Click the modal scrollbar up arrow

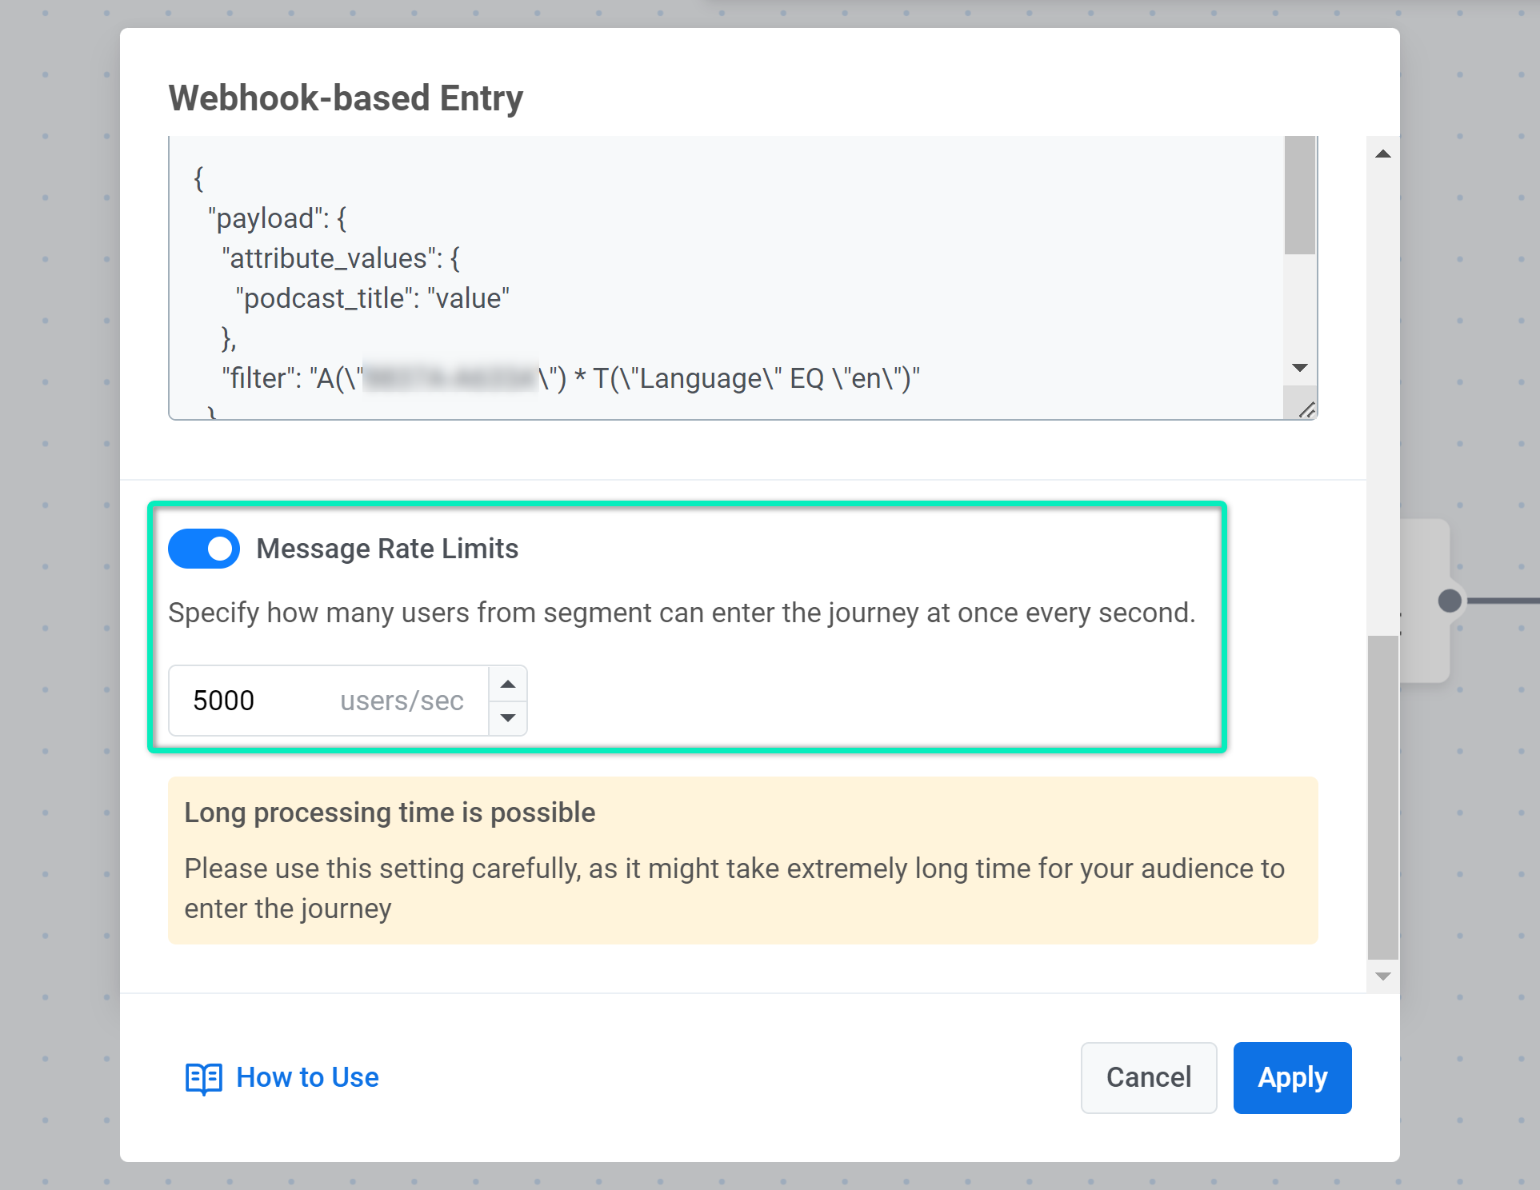[x=1382, y=154]
